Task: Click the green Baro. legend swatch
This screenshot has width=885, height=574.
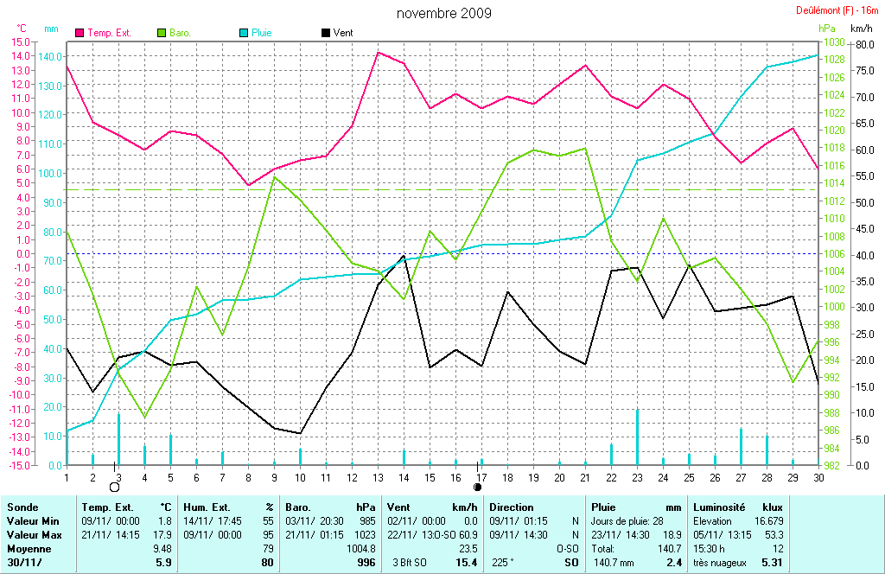Action: click(162, 33)
